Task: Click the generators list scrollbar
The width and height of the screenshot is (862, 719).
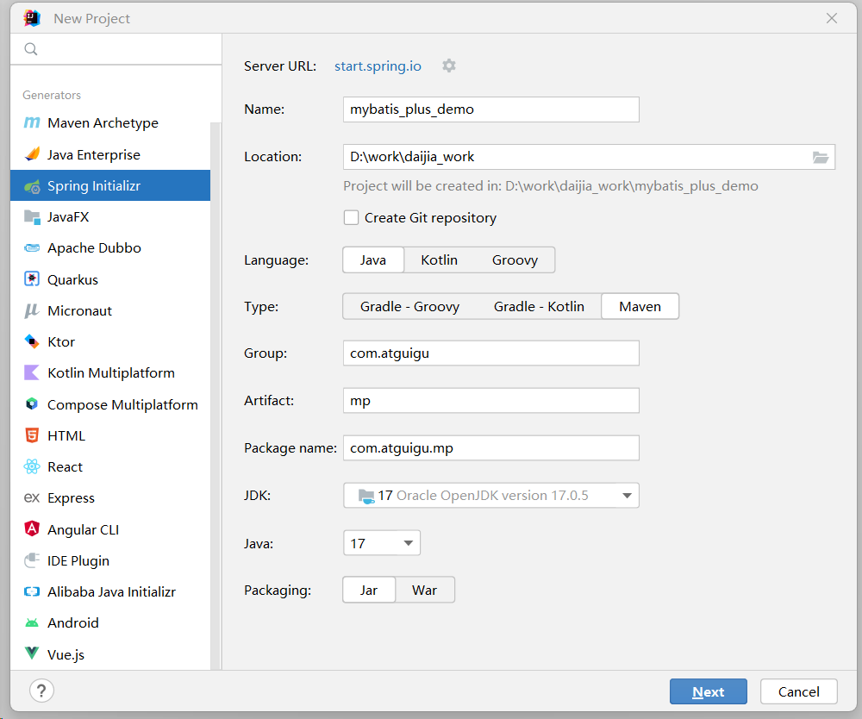Action: pos(215,396)
